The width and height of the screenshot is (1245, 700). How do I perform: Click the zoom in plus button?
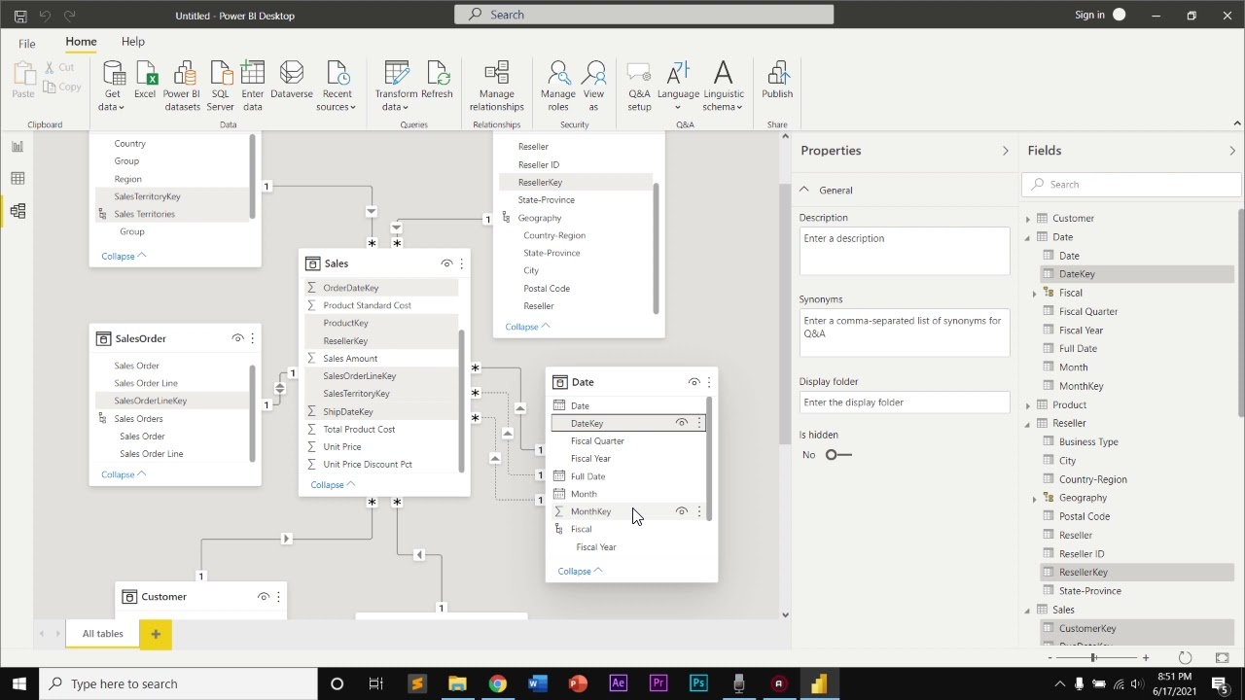pos(1146,658)
